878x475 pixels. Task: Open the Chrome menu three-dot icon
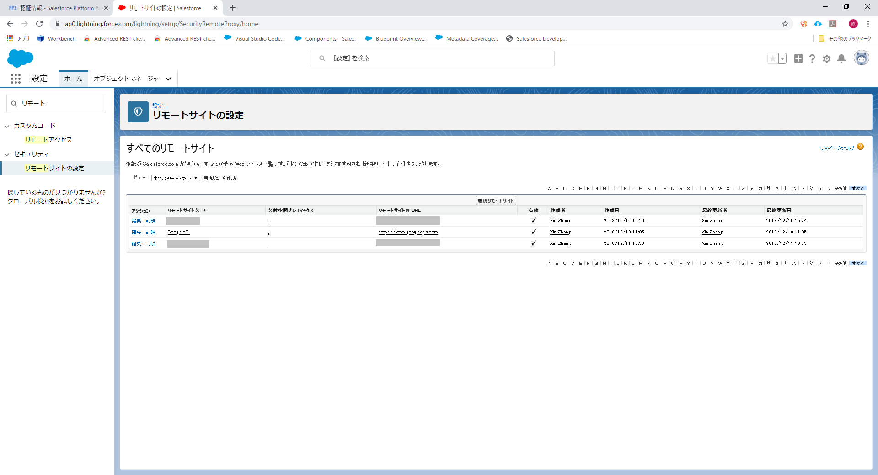tap(868, 24)
